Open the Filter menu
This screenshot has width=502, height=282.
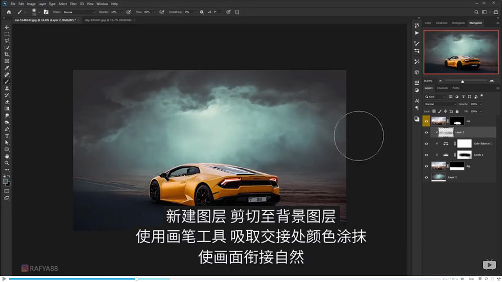click(74, 3)
